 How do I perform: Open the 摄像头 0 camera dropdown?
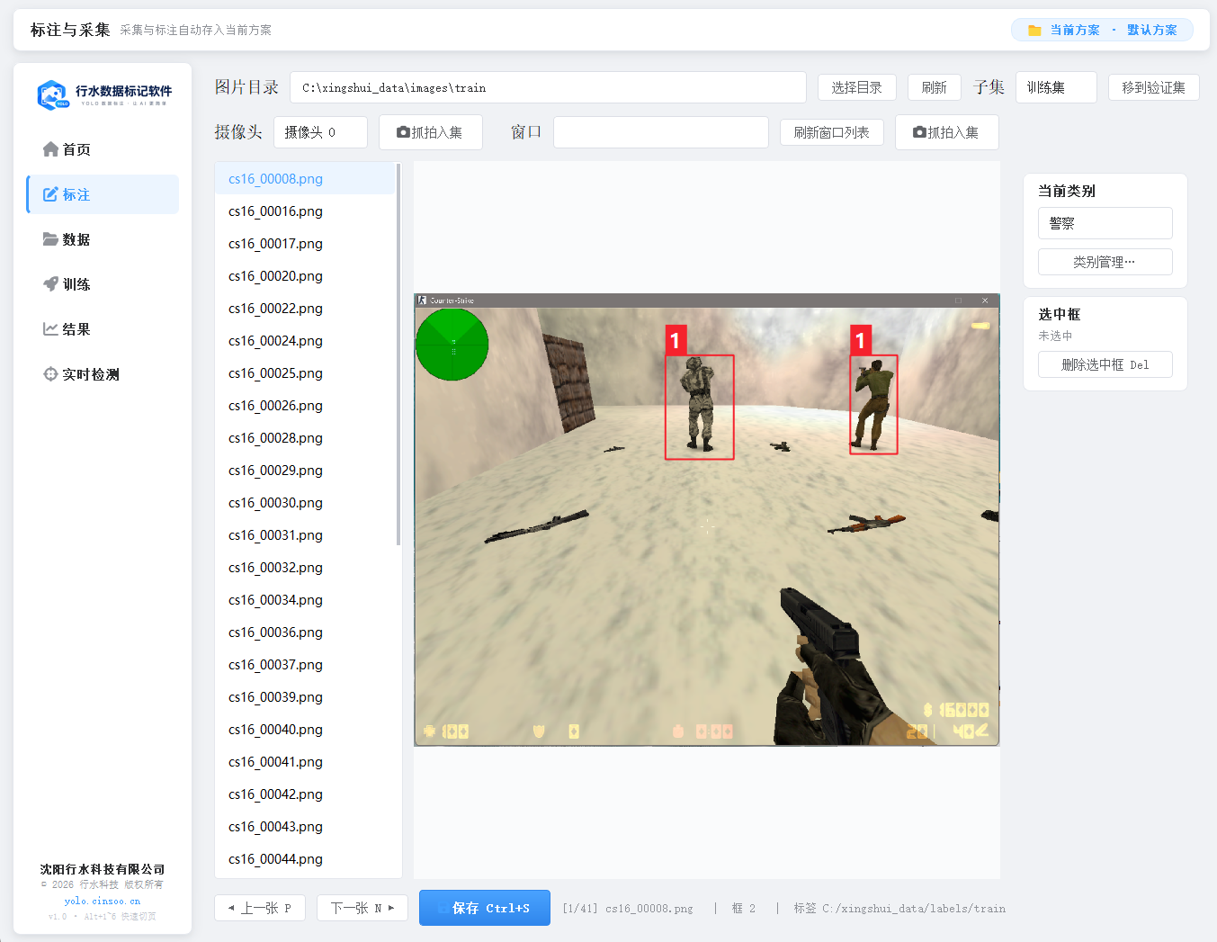tap(320, 132)
